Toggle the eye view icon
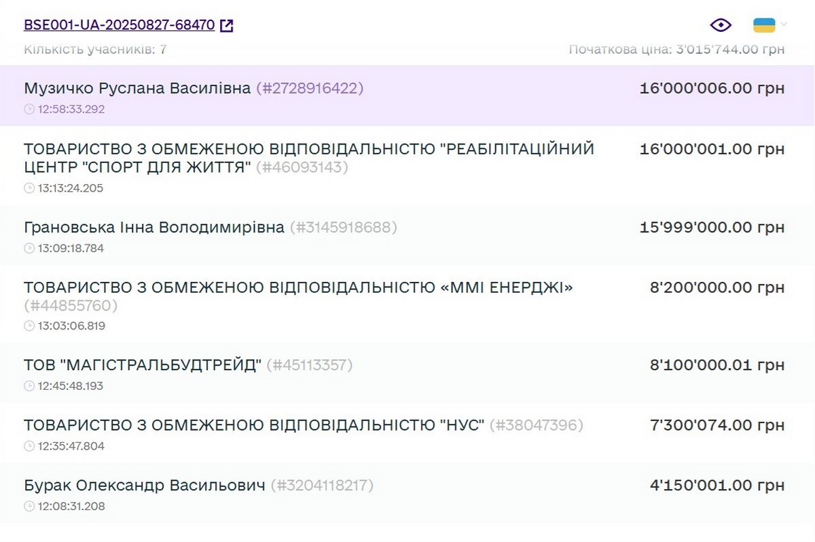 click(721, 25)
